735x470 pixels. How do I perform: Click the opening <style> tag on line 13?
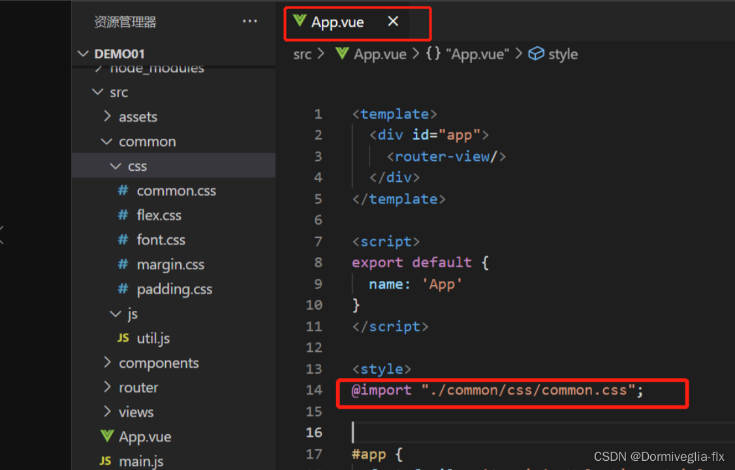click(382, 369)
